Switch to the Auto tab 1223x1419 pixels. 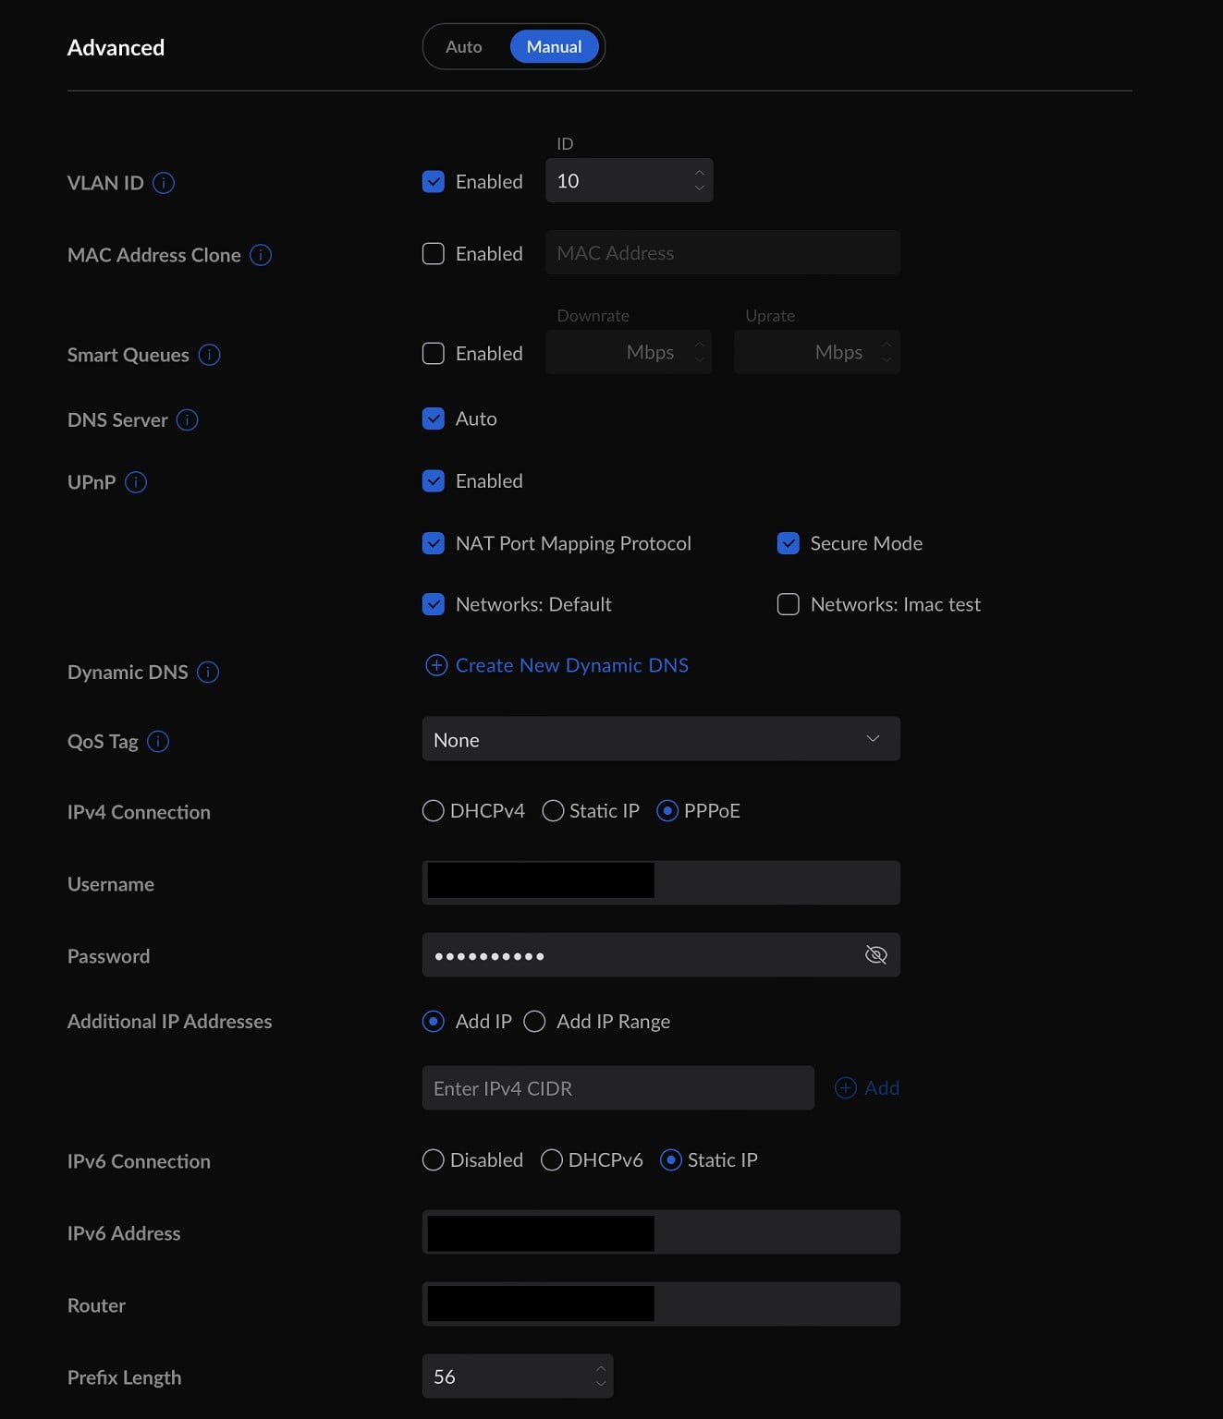[464, 47]
